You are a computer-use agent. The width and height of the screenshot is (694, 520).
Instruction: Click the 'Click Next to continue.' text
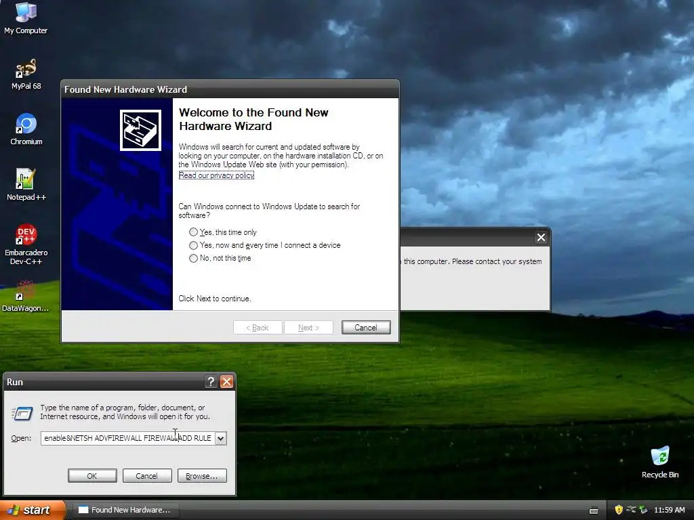215,299
